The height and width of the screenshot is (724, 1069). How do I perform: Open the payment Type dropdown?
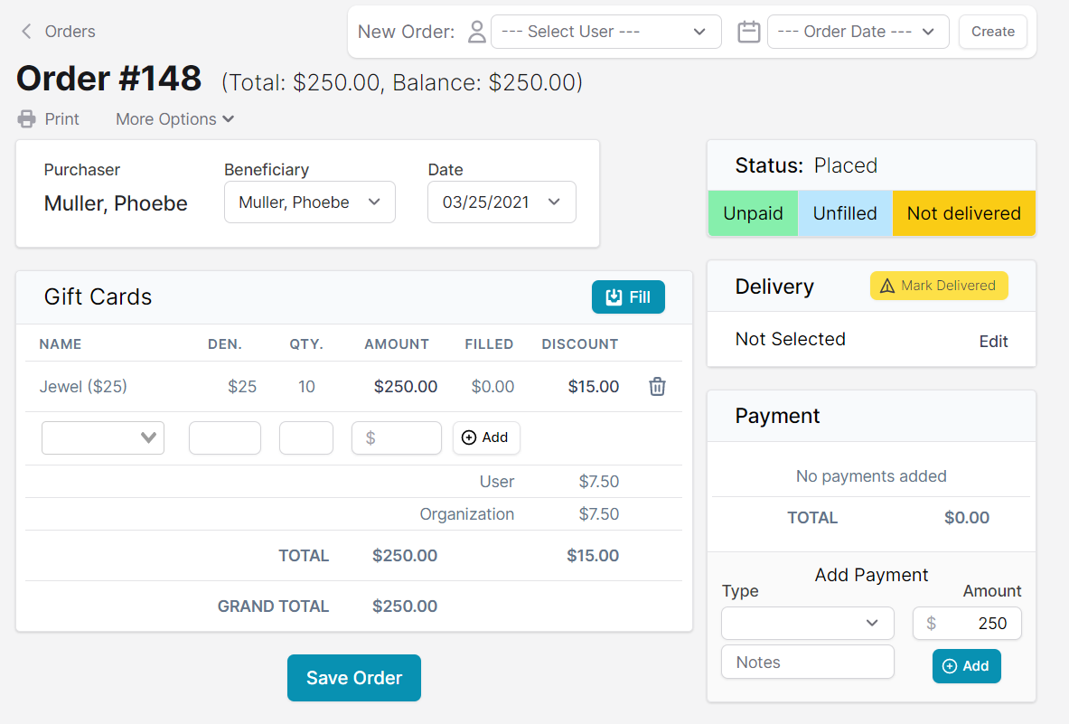[807, 623]
